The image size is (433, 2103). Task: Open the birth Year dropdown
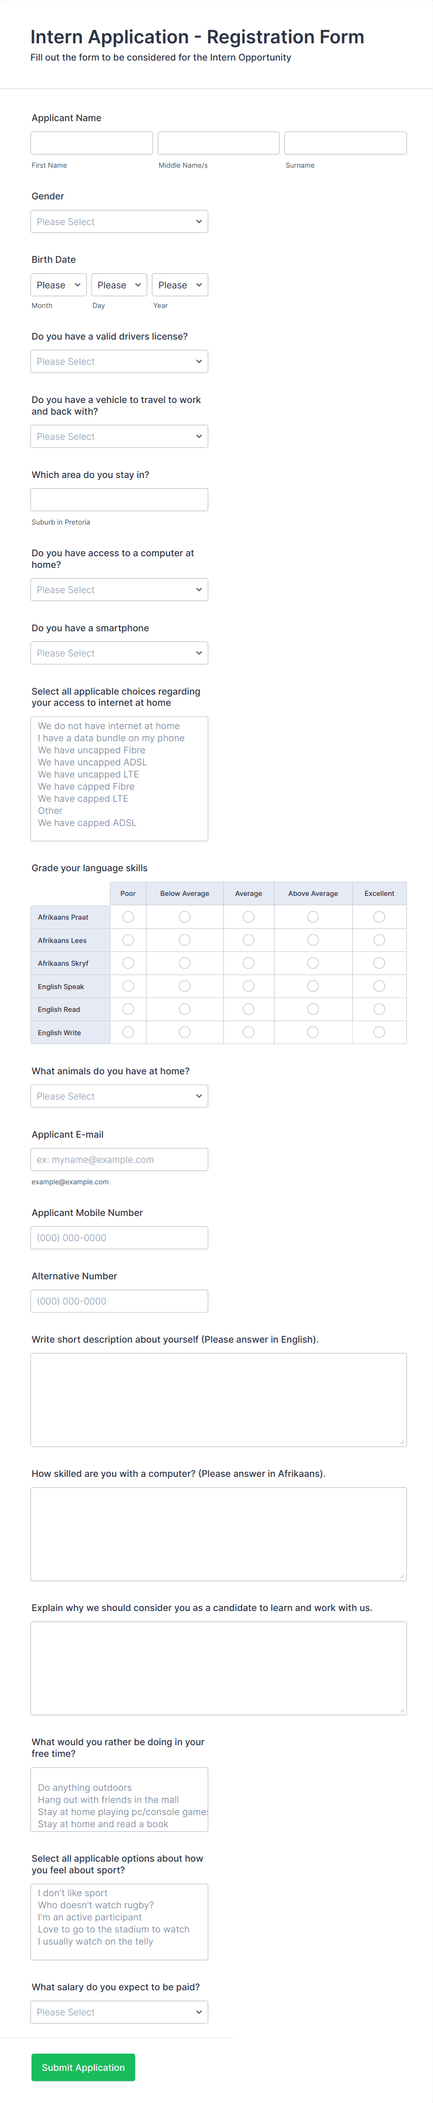point(179,284)
